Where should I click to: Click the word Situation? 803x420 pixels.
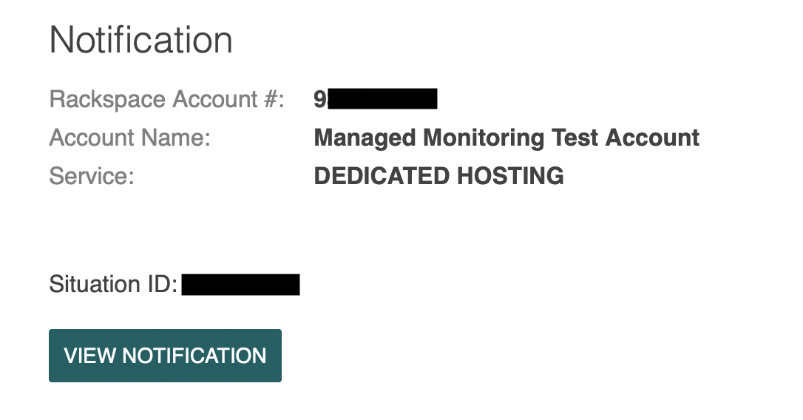tap(95, 284)
